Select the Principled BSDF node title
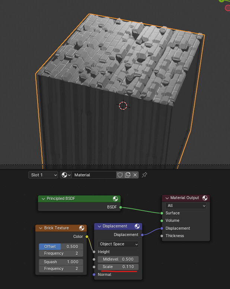Screen dimensions: 230x289 [61, 198]
